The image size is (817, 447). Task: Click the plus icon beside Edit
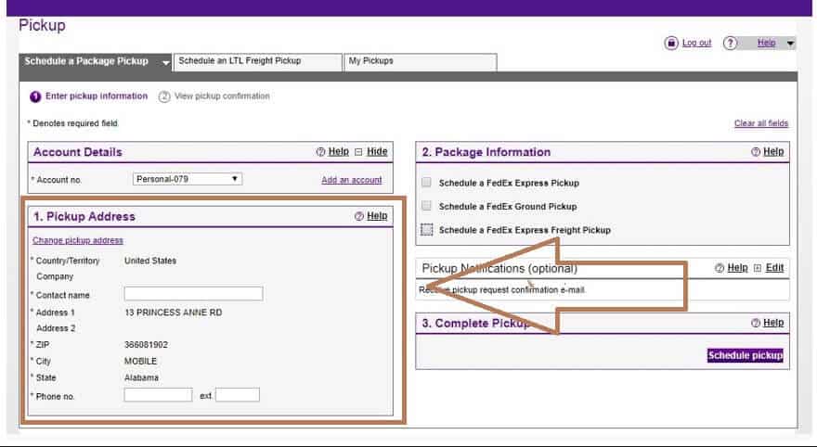pyautogui.click(x=758, y=268)
